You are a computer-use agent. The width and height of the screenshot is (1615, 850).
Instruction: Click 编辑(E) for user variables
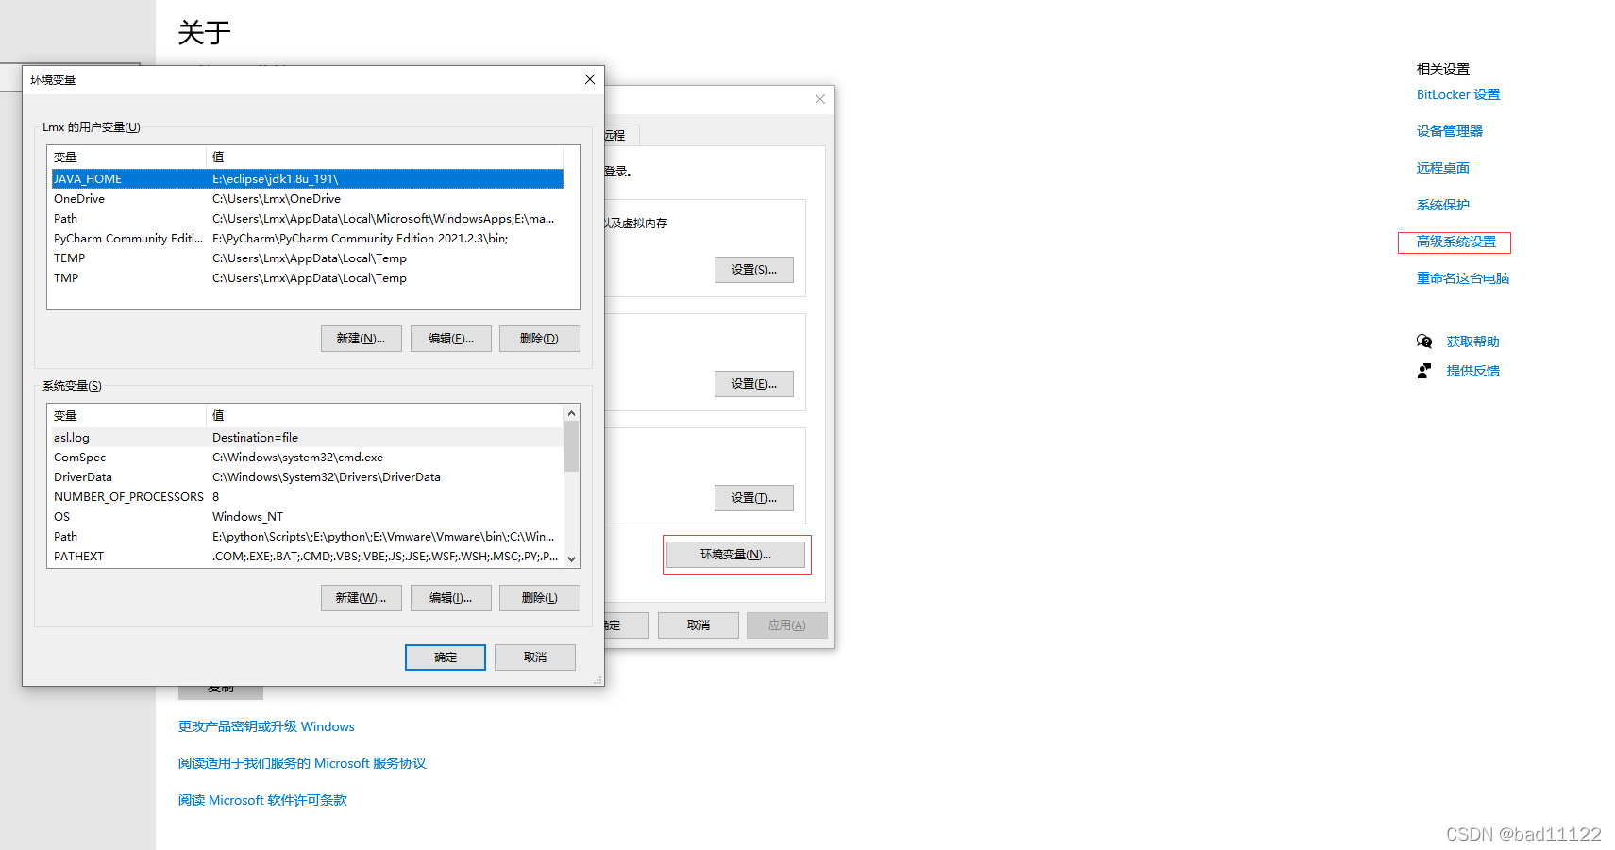click(x=451, y=339)
